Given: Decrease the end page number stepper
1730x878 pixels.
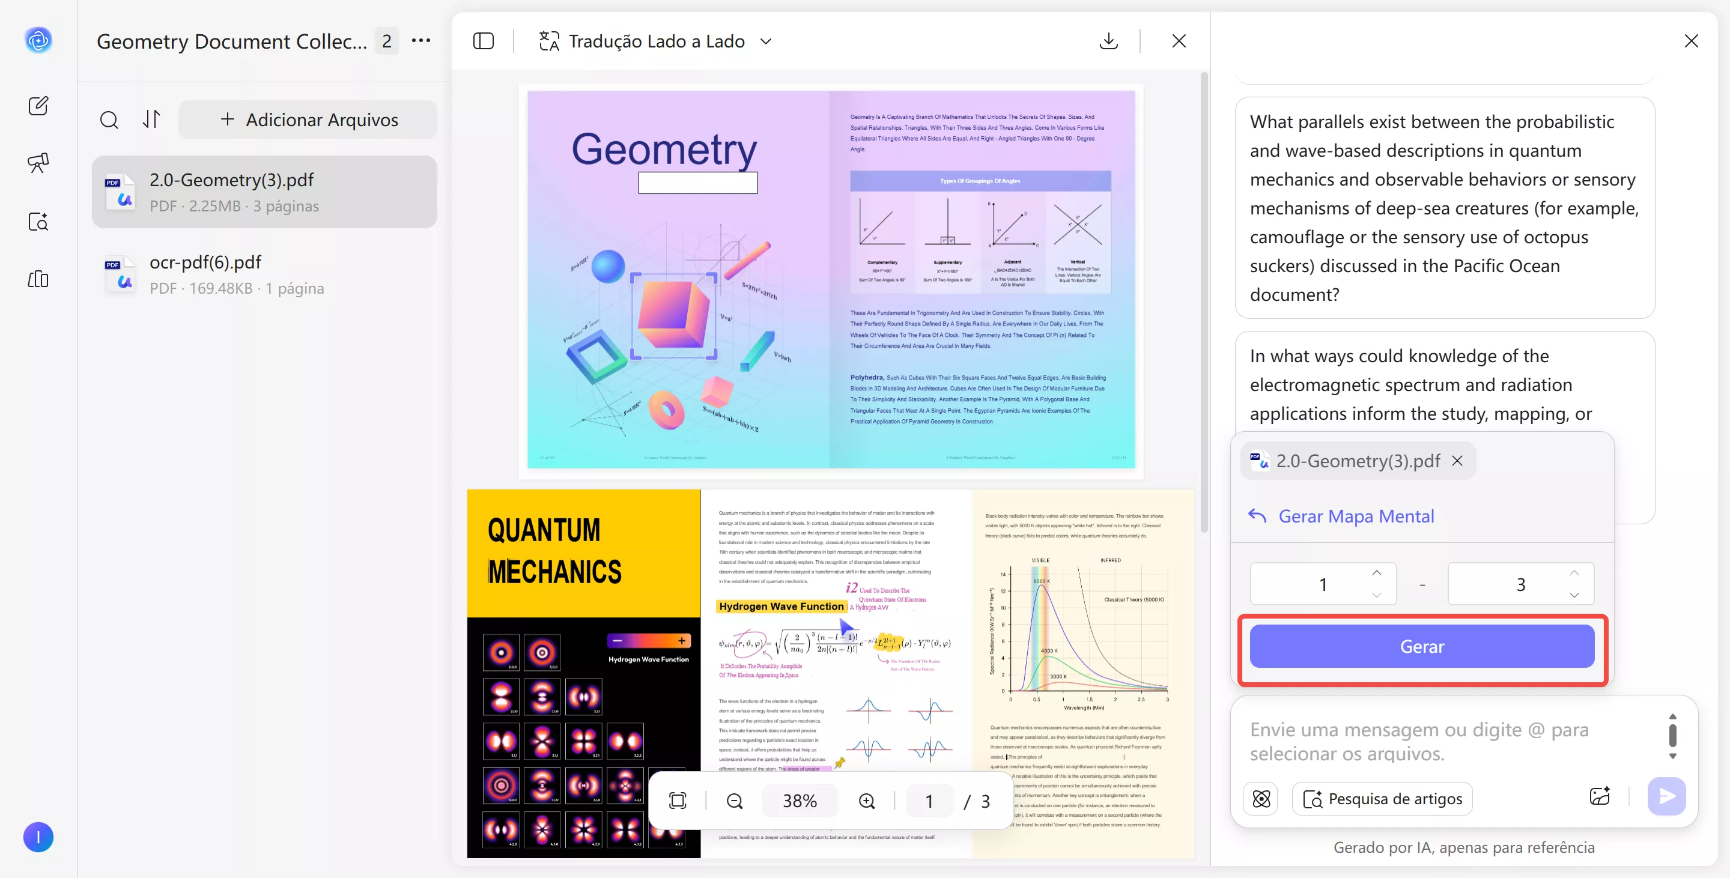Looking at the screenshot, I should 1574,595.
